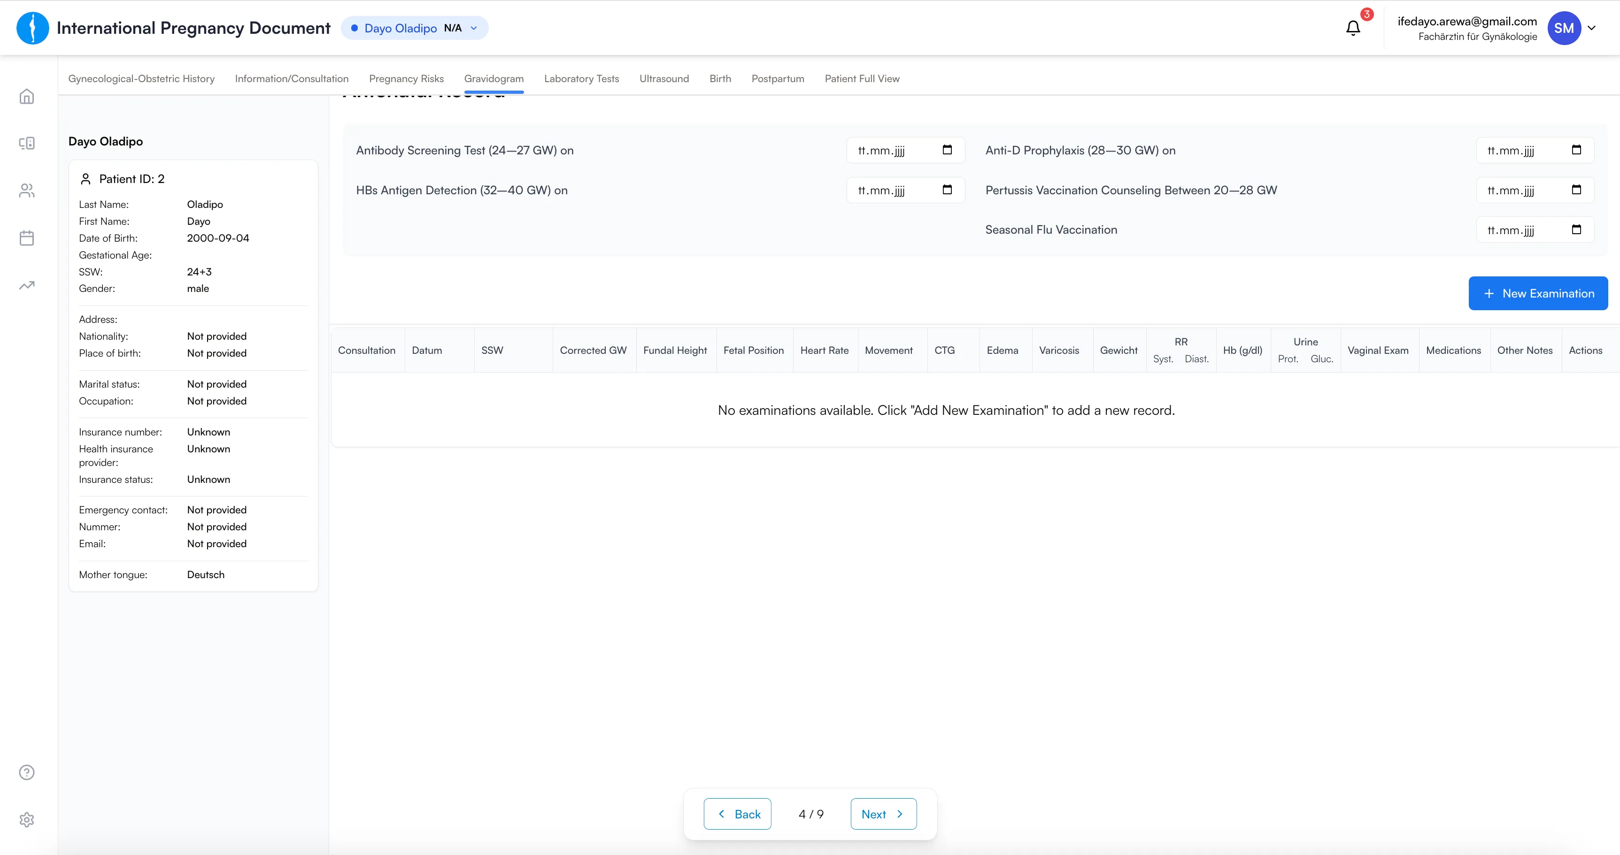Open the home icon in sidebar
Screen dimensions: 1620x855
click(26, 97)
